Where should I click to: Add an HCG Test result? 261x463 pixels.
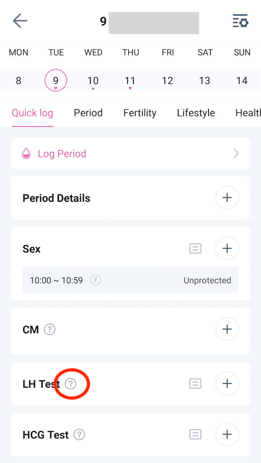point(227,434)
